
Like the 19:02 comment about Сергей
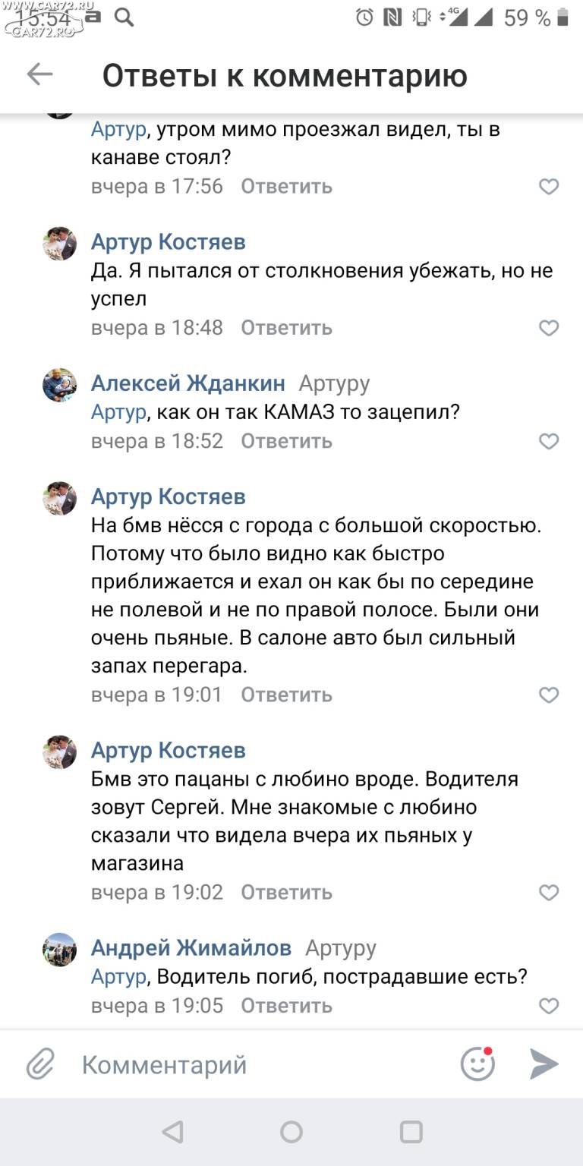click(549, 892)
